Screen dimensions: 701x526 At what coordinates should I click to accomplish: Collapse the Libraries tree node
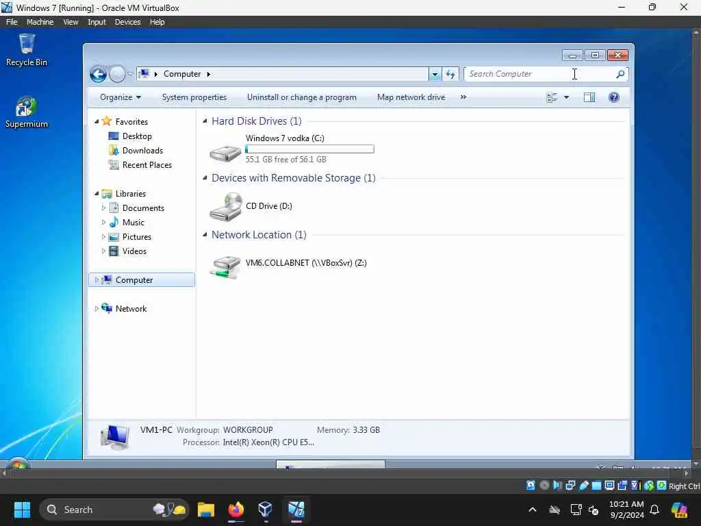click(x=96, y=194)
